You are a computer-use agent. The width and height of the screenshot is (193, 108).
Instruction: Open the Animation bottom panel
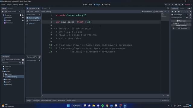coord(62,101)
